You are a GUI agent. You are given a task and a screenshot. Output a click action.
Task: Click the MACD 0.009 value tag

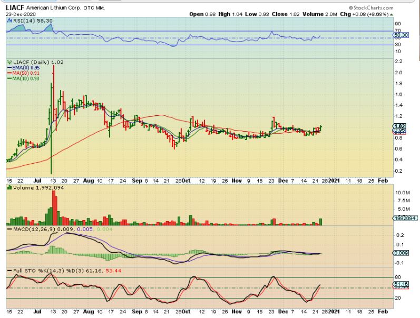[401, 253]
